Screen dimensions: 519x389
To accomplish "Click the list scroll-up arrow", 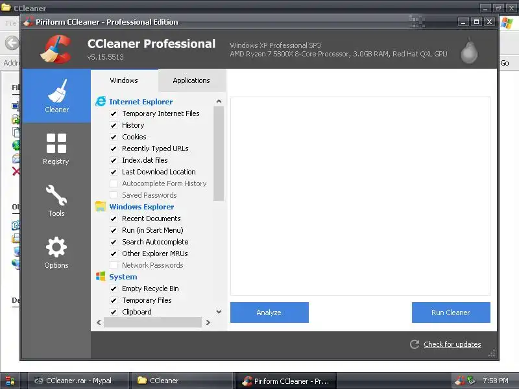I will pyautogui.click(x=219, y=102).
